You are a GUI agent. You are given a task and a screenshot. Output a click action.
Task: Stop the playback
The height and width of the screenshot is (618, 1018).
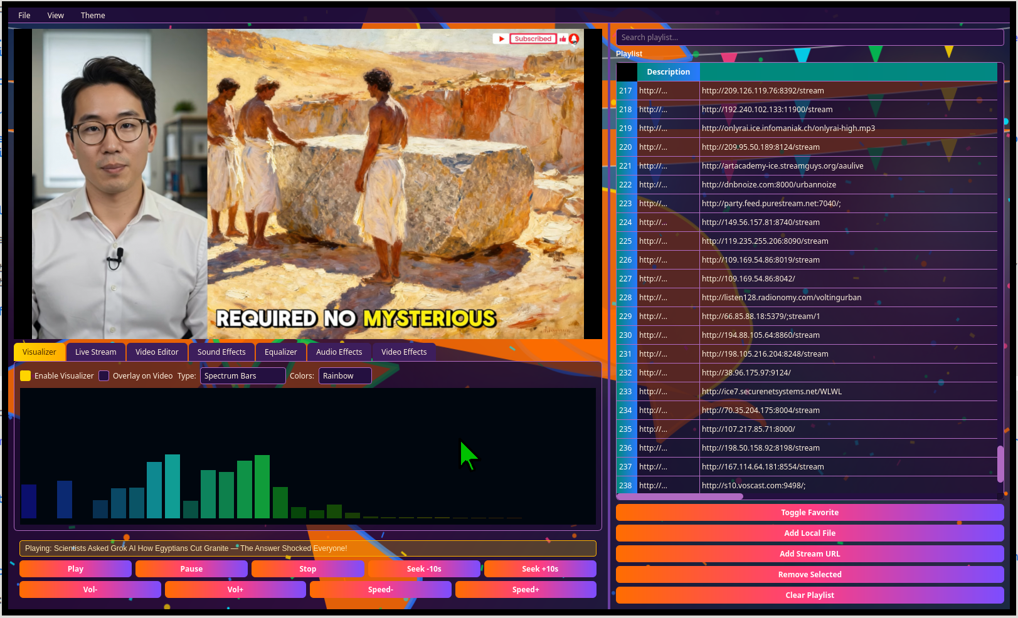point(307,569)
